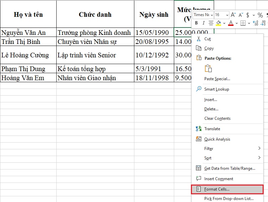The height and width of the screenshot is (202, 268).
Task: Apply accounting dollar format
Action: click(x=248, y=15)
